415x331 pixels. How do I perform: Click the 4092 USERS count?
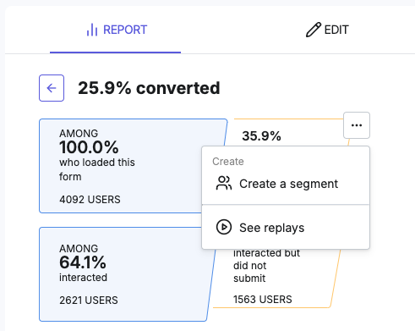[90, 200]
